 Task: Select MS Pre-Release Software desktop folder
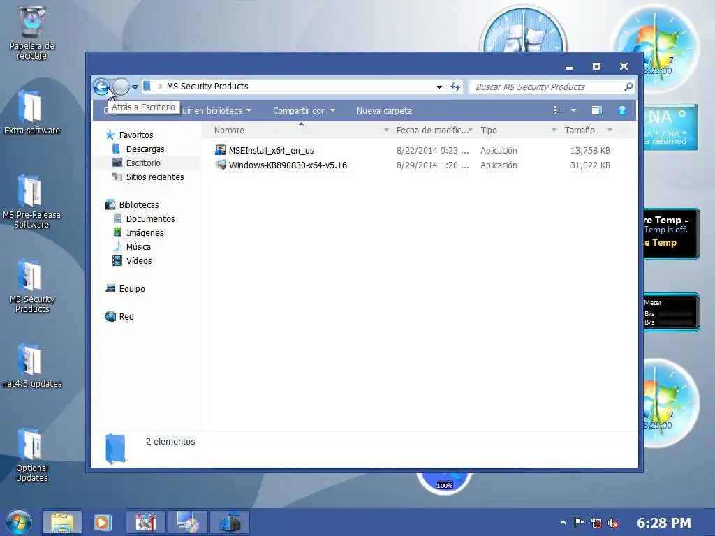(31, 201)
